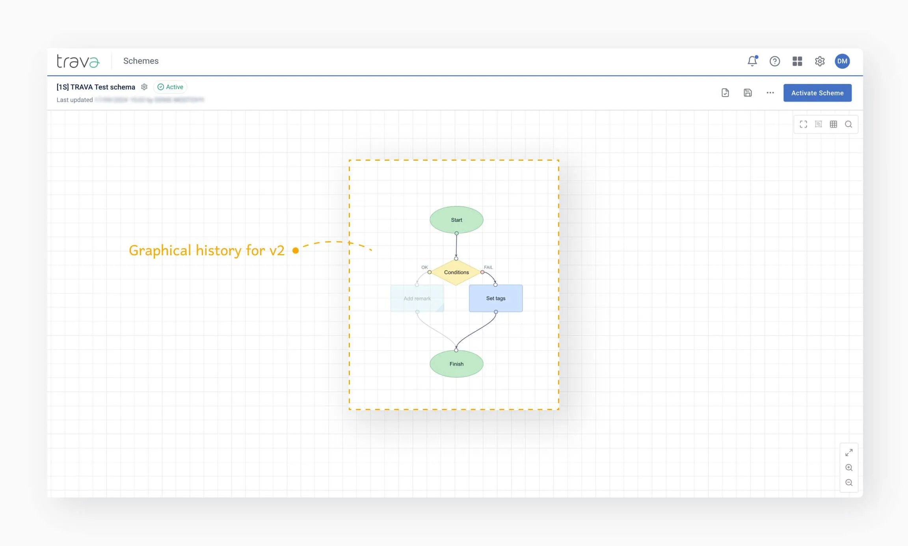The height and width of the screenshot is (546, 908).
Task: Select the green Start node in the flowchart
Action: tap(456, 220)
